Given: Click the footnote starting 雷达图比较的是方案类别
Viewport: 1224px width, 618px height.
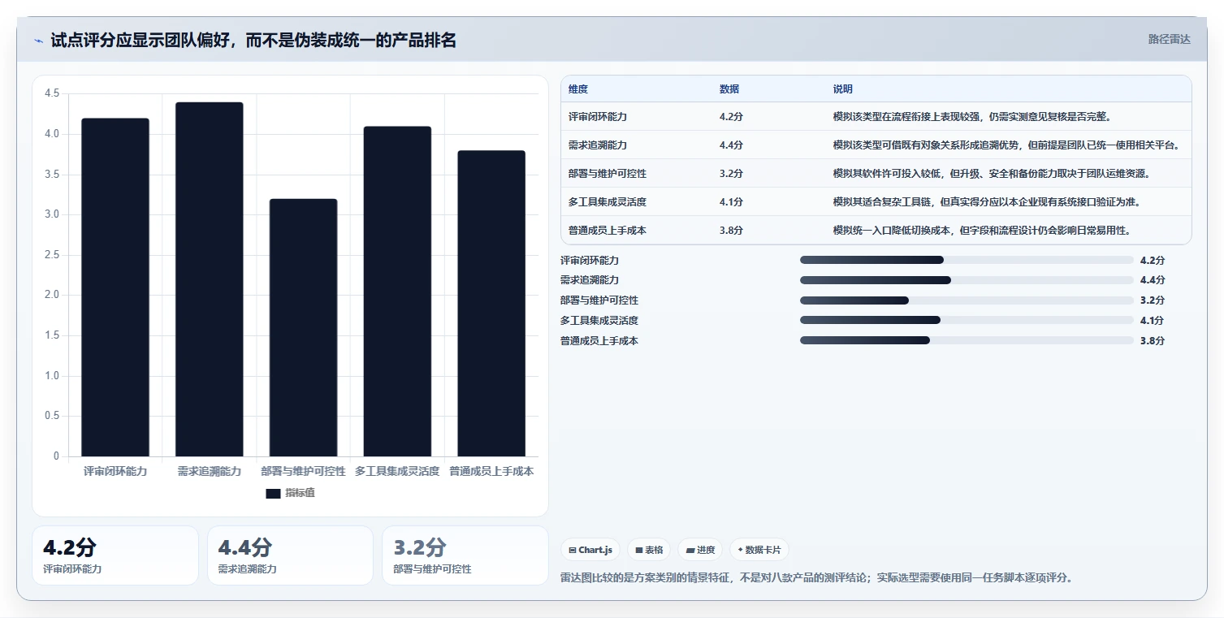Looking at the screenshot, I should click(817, 578).
